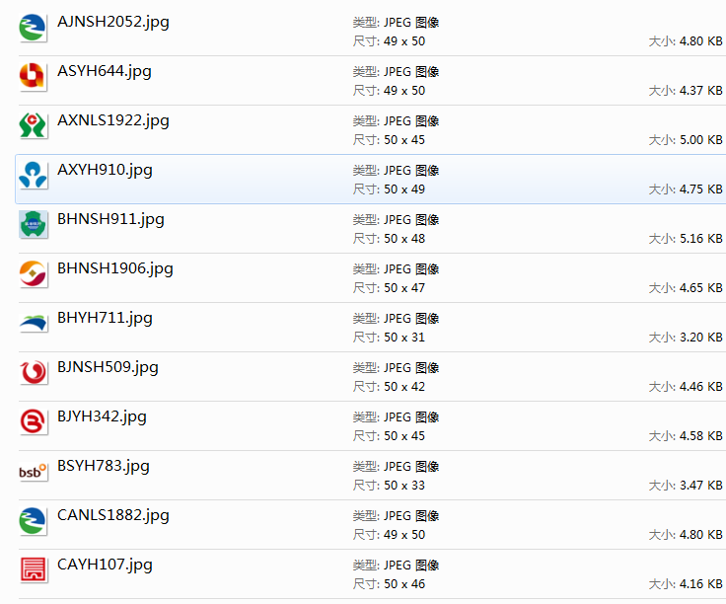
Task: Click the file name BHNSH1906.jpg
Action: (x=115, y=269)
